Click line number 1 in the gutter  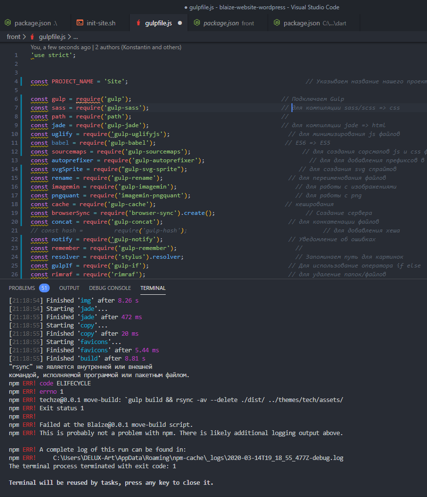pos(16,55)
